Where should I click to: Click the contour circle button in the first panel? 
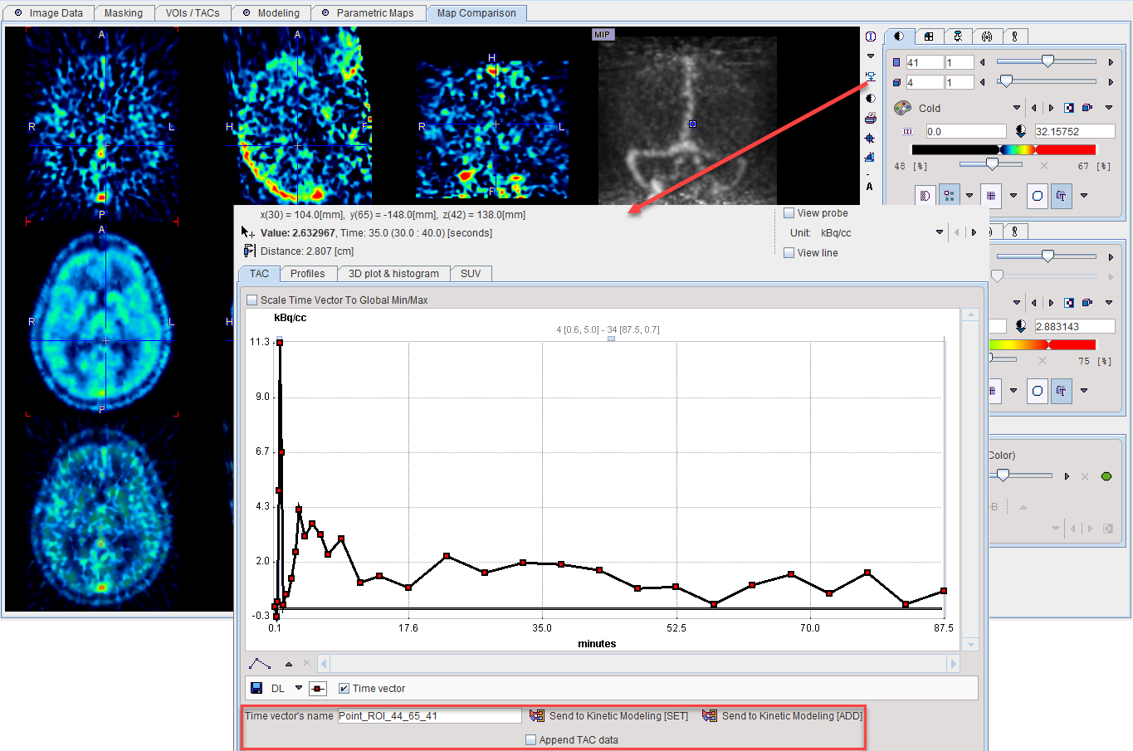[x=1038, y=196]
